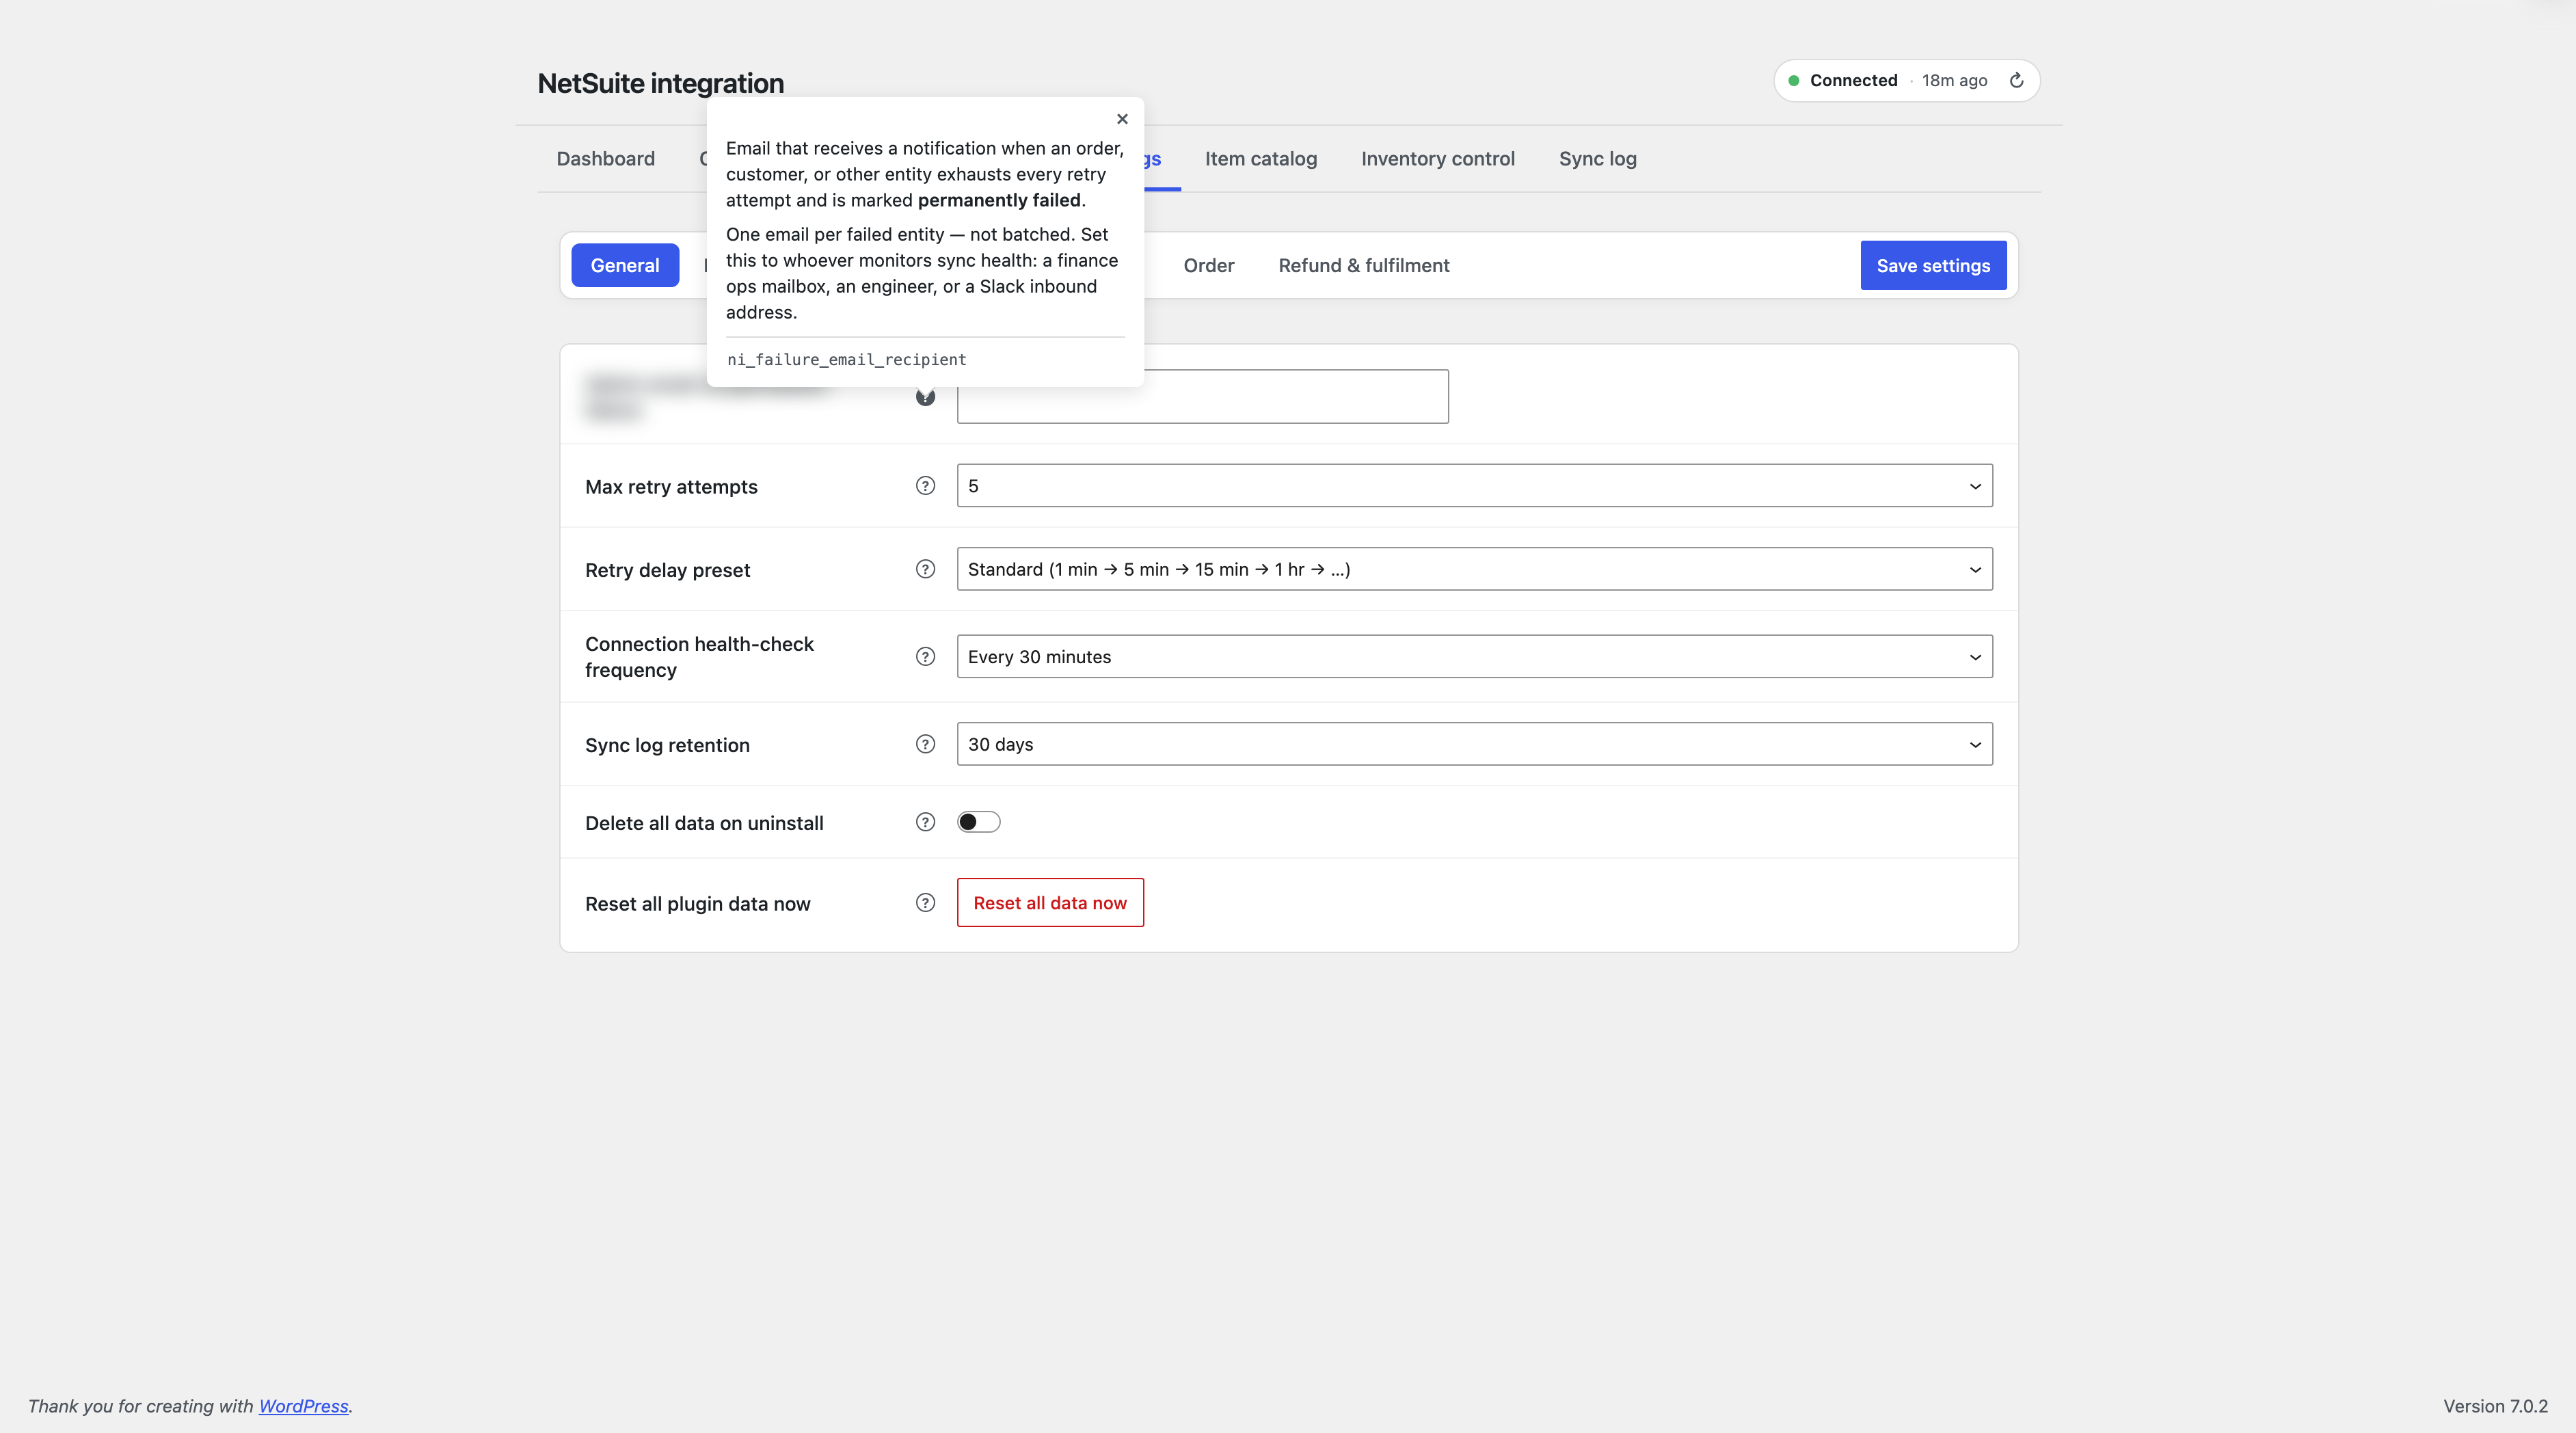
Task: Open Connection health-check frequency dropdown
Action: (1474, 657)
